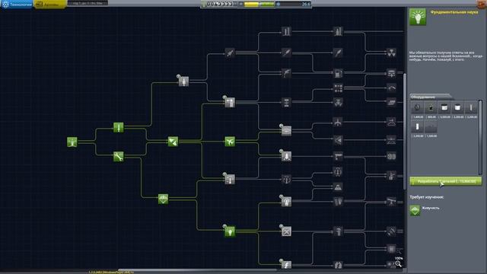This screenshot has height=274, width=487.
Task: Select the part thumbnail priced 5,500.00
Action: coord(444,108)
